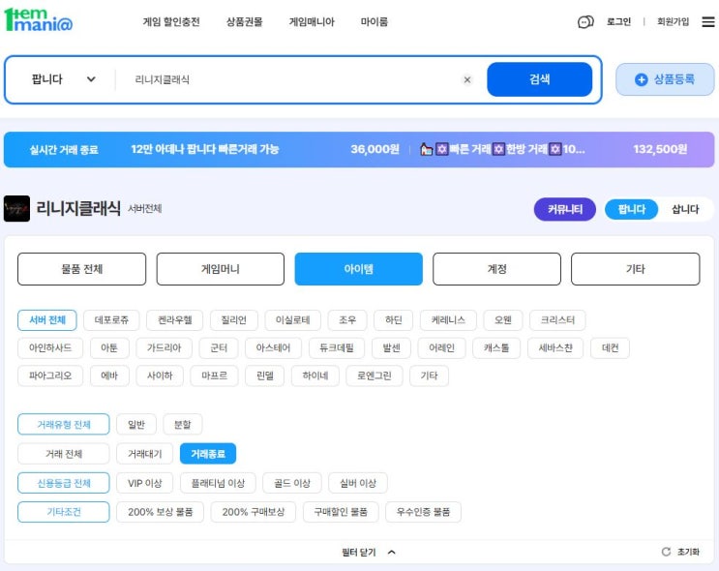The height and width of the screenshot is (571, 719).
Task: Filter by 거래대기 status
Action: pos(144,454)
